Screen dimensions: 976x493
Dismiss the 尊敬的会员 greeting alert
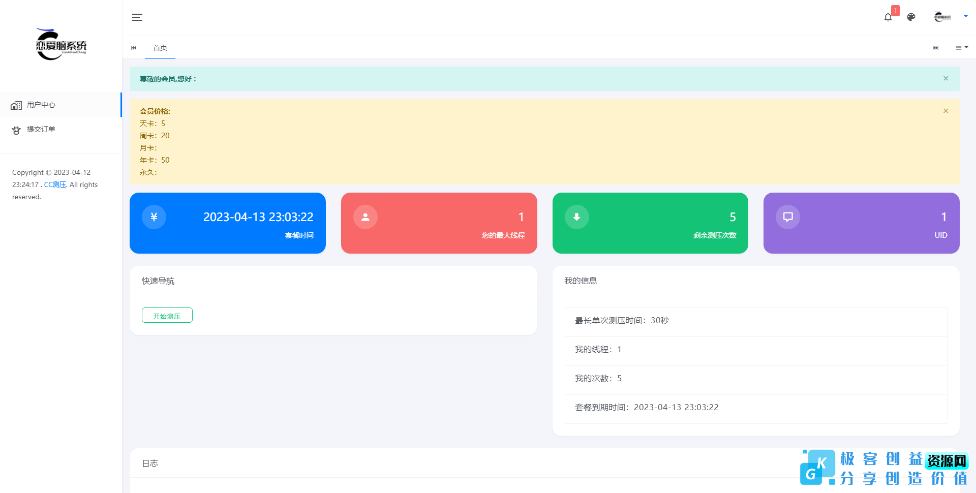[945, 78]
